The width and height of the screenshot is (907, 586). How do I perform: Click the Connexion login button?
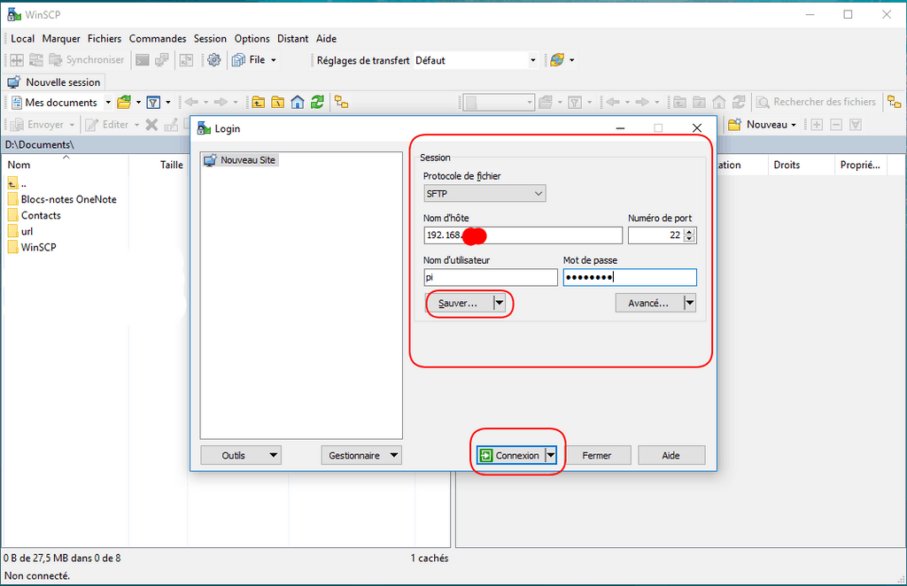tap(510, 455)
